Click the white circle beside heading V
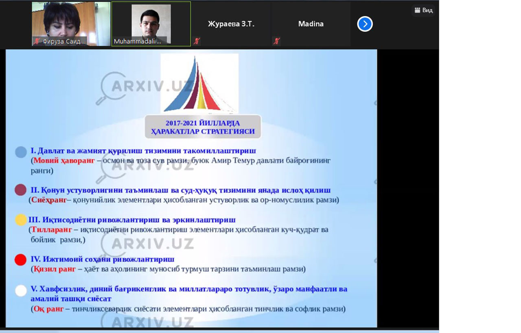The height and width of the screenshot is (333, 521). click(21, 291)
